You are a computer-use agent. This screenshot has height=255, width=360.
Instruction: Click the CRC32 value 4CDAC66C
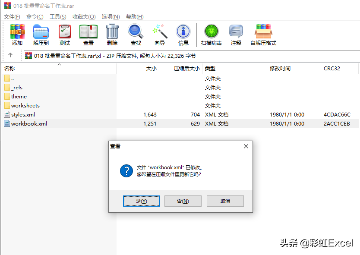pos(337,114)
